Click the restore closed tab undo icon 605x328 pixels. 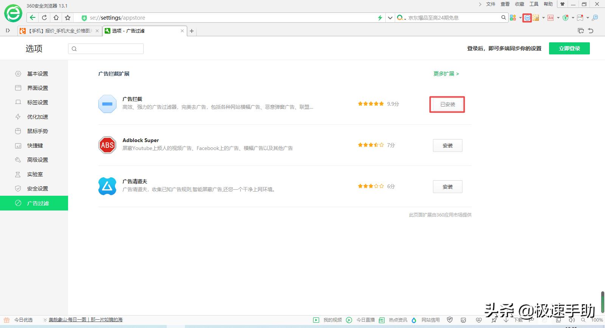coord(591,31)
